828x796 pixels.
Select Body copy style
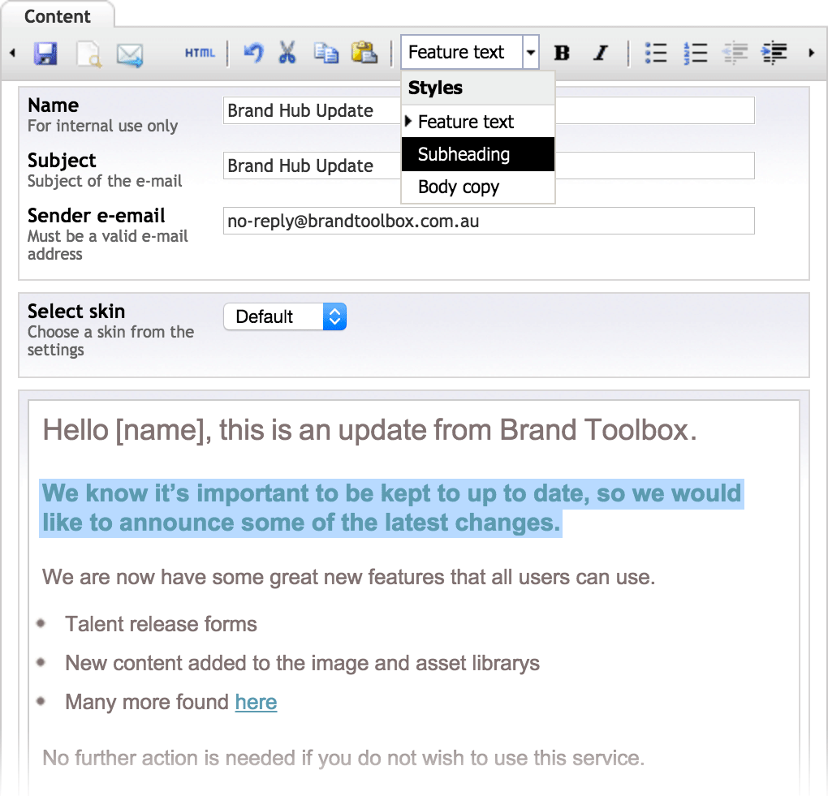(459, 187)
